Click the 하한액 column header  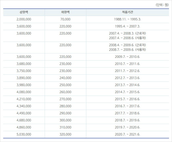coord(65,12)
